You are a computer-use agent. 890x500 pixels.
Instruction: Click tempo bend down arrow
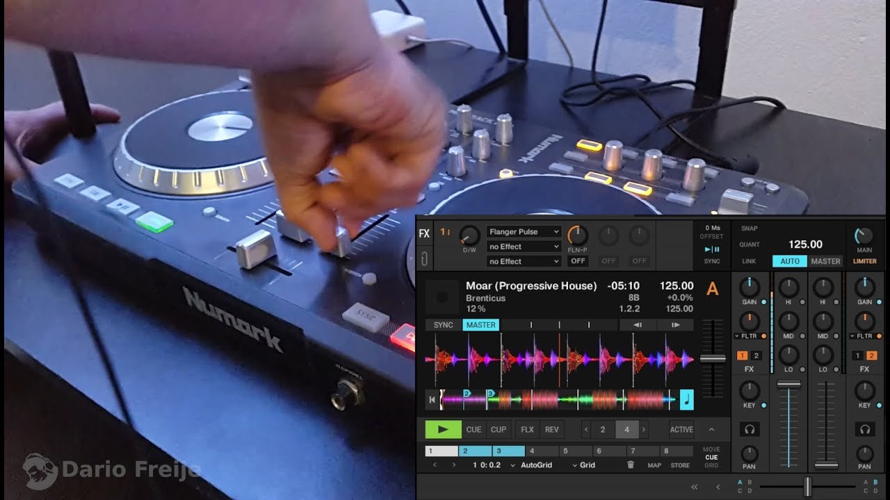click(x=638, y=325)
